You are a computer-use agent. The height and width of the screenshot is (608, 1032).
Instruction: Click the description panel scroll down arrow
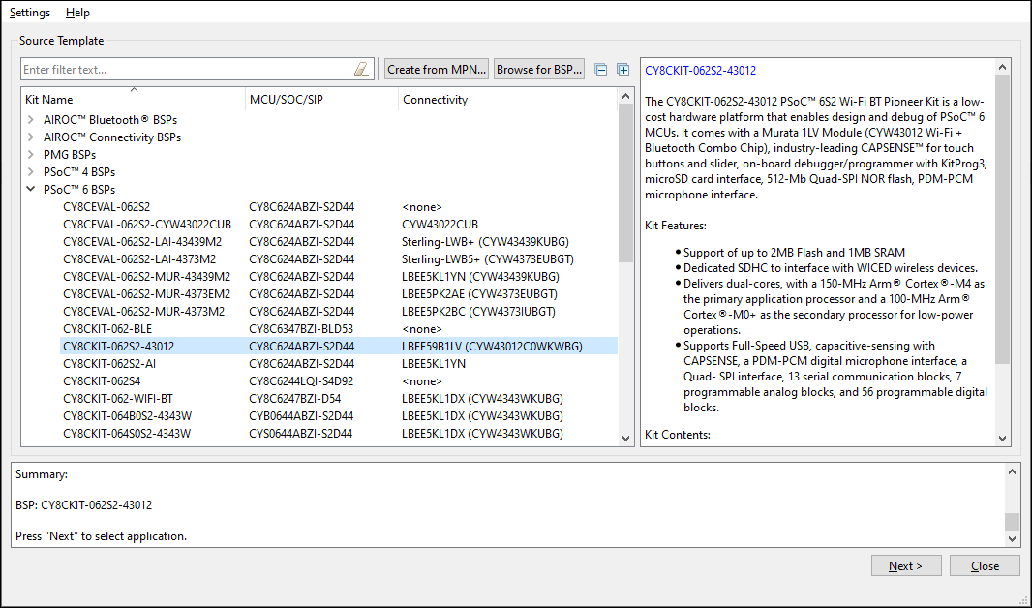tap(1002, 439)
